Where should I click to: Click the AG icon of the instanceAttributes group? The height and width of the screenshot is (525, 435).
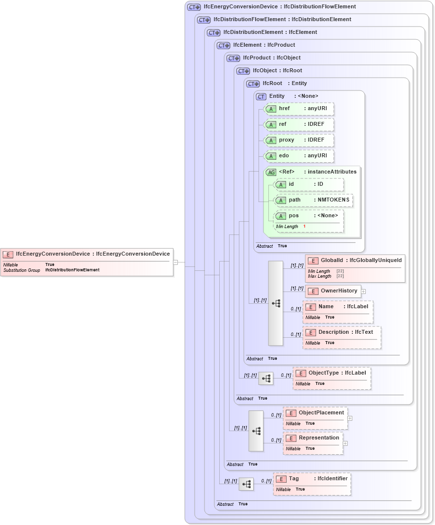[x=271, y=172]
